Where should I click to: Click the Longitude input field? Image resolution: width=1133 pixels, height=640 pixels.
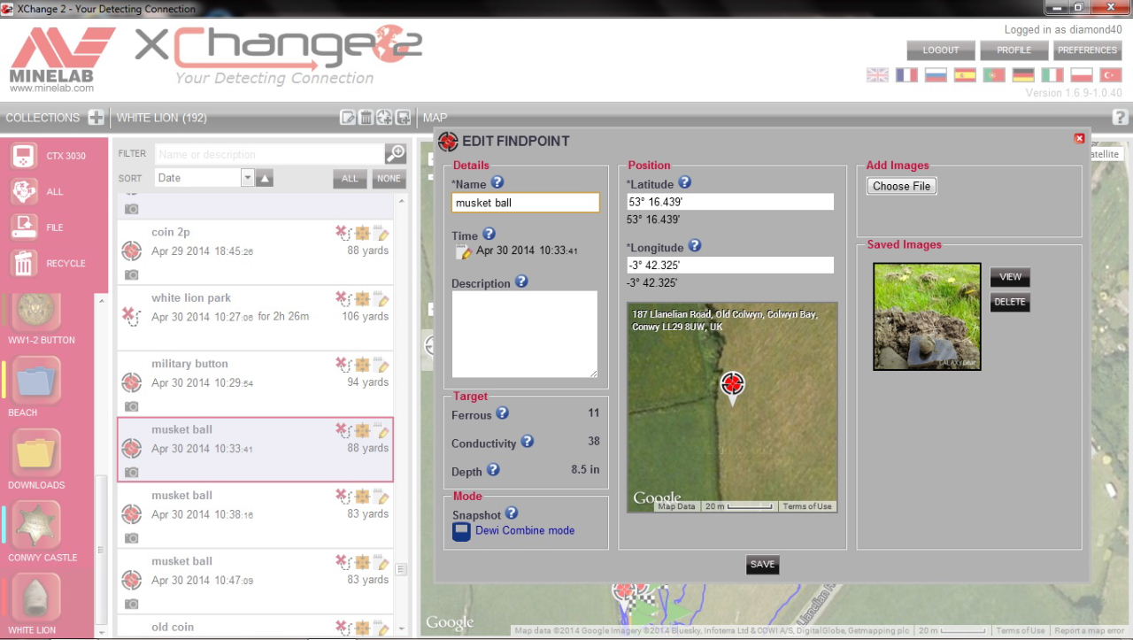pos(731,265)
